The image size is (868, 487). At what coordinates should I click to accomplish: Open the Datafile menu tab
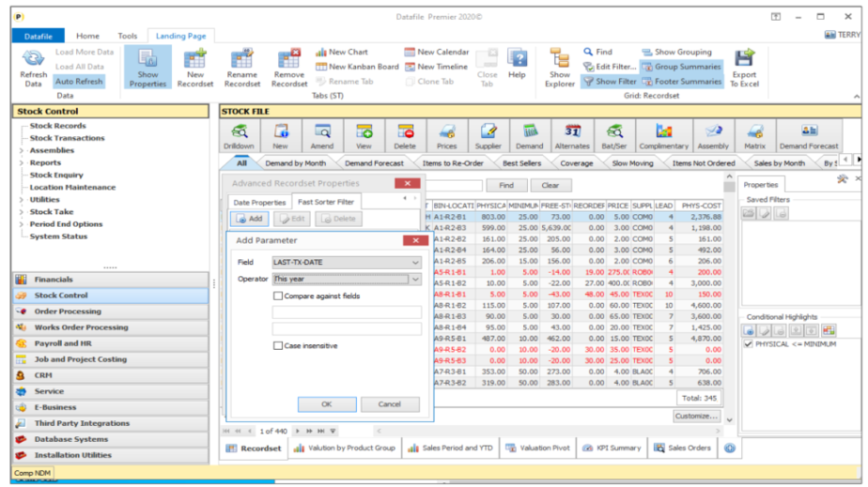(39, 36)
